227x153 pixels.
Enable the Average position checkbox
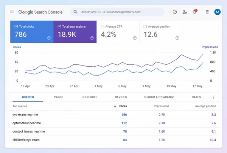click(145, 27)
